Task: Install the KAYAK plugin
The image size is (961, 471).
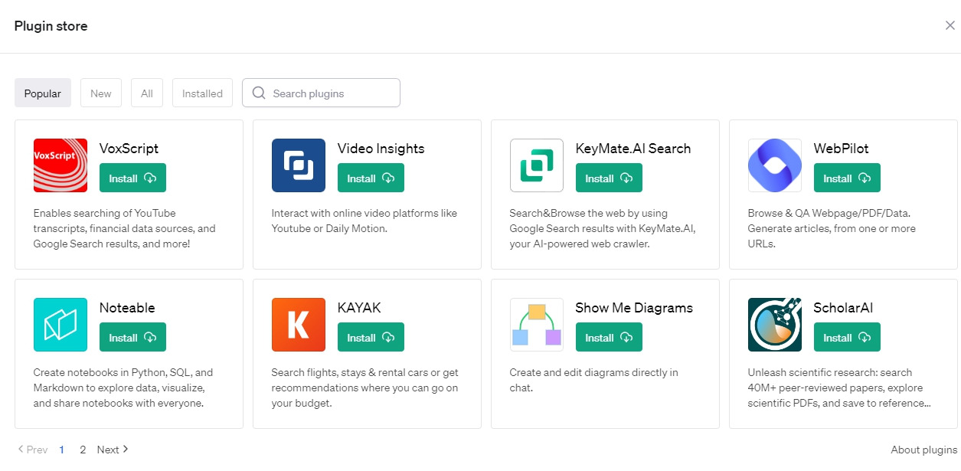Action: pos(371,338)
